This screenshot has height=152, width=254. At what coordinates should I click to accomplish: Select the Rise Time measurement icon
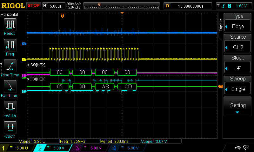point(10,66)
